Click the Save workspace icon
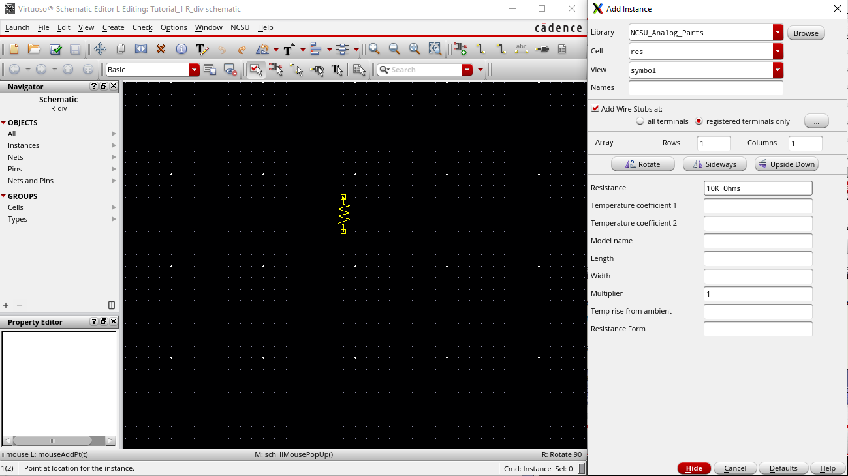This screenshot has width=848, height=476. pyautogui.click(x=210, y=69)
